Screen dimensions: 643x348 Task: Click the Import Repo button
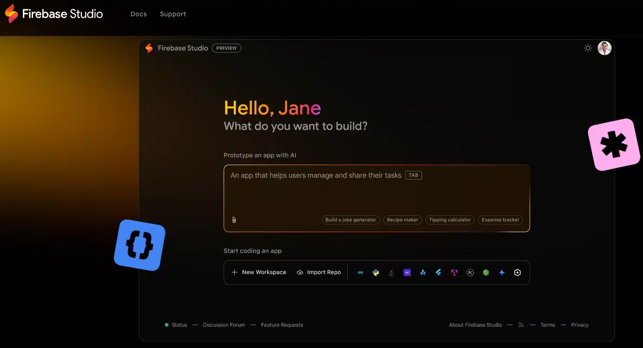[x=319, y=272]
